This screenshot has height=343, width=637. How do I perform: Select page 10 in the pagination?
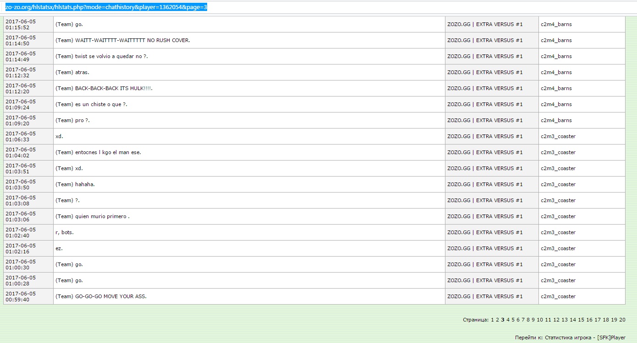pos(540,320)
